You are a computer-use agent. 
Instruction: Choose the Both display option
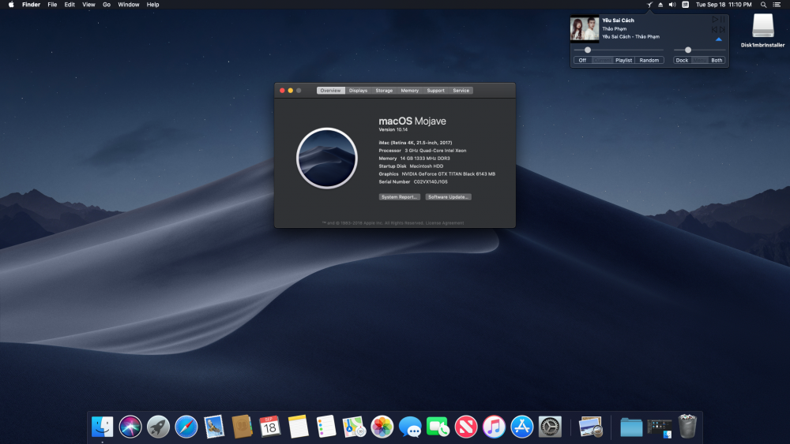coord(717,61)
